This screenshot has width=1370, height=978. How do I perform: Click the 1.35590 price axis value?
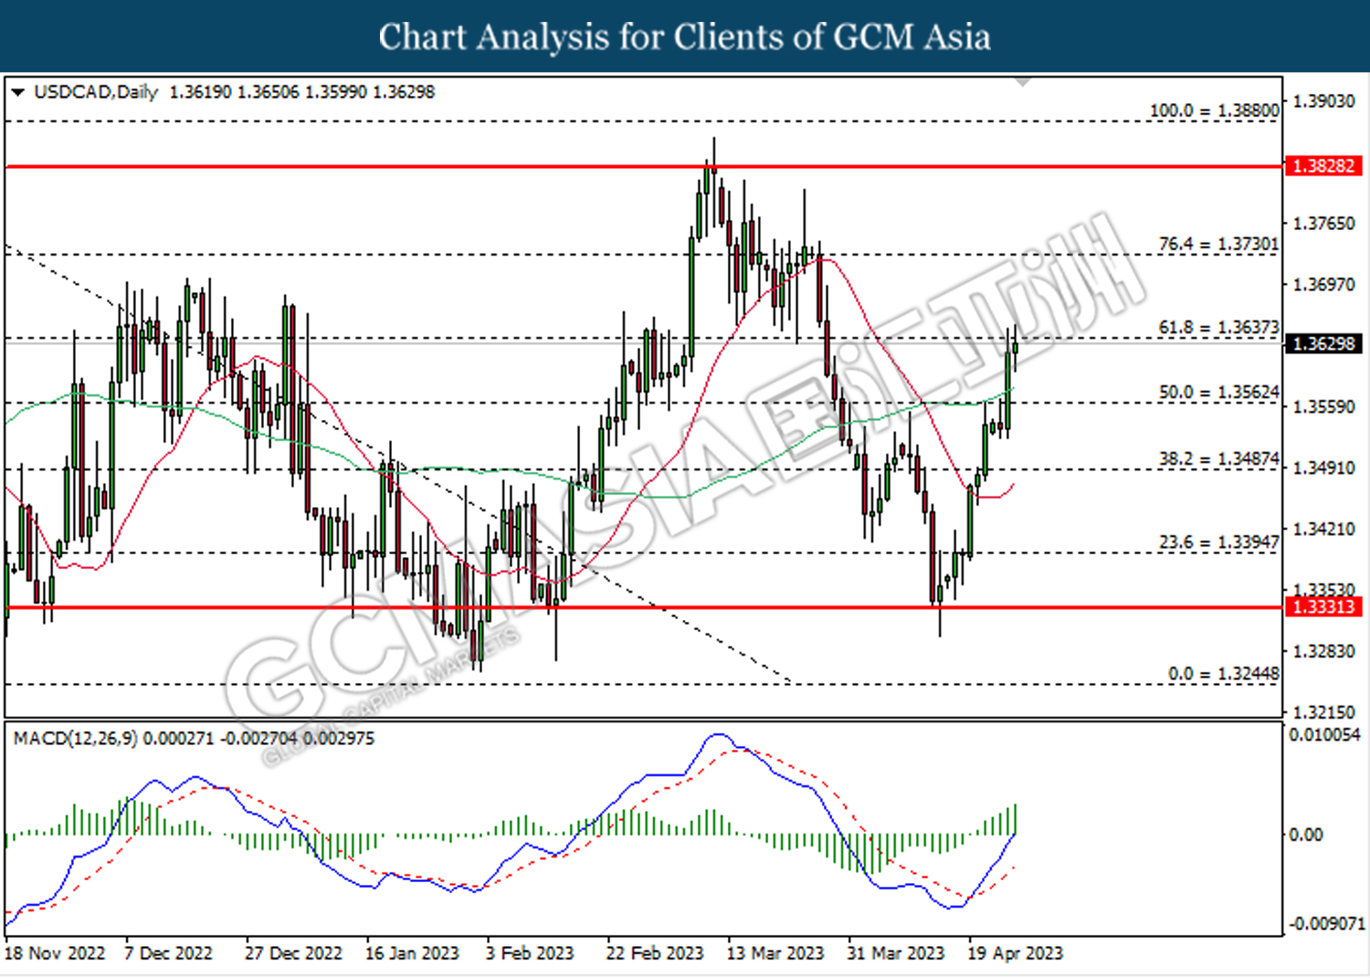[x=1324, y=406]
